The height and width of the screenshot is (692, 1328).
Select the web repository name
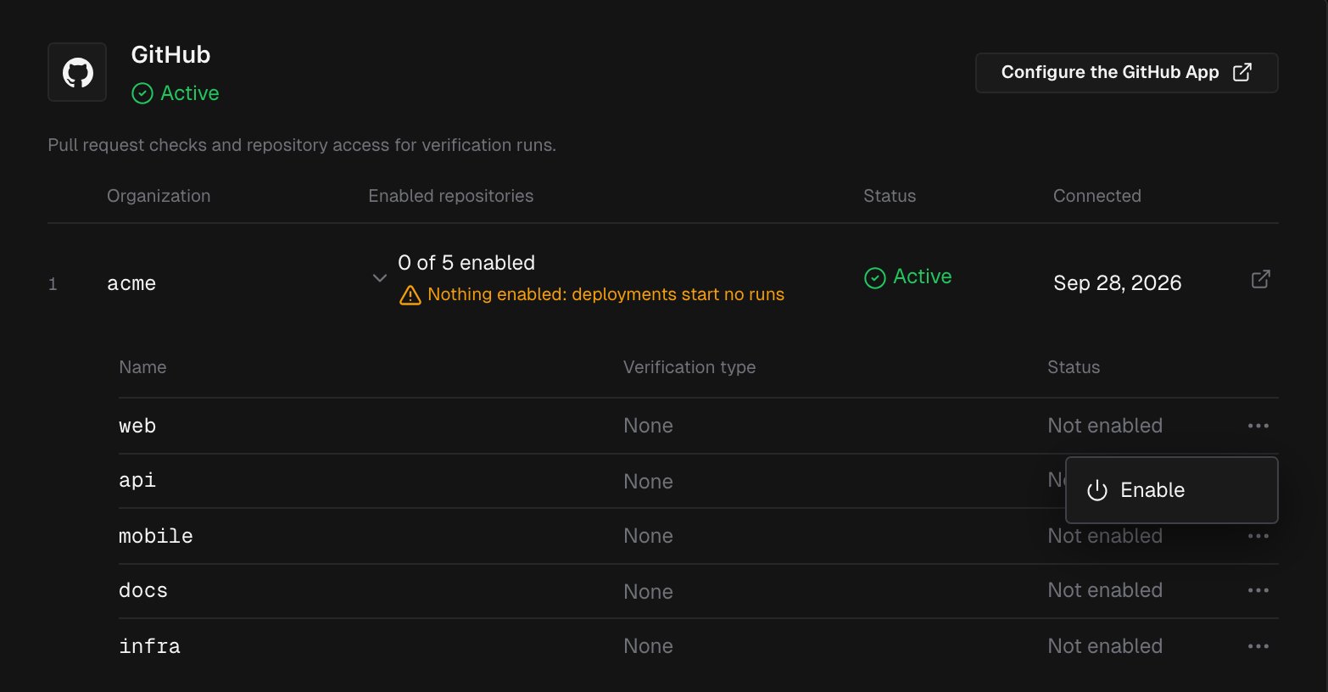[x=137, y=426]
